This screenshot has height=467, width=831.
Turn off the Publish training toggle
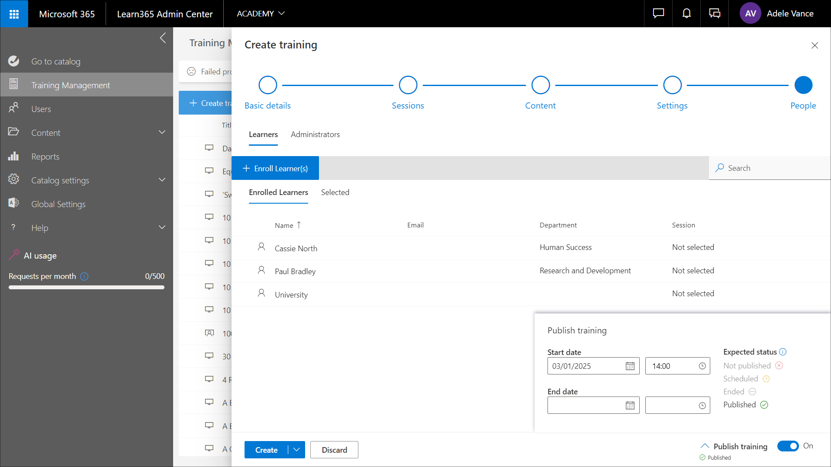(788, 446)
